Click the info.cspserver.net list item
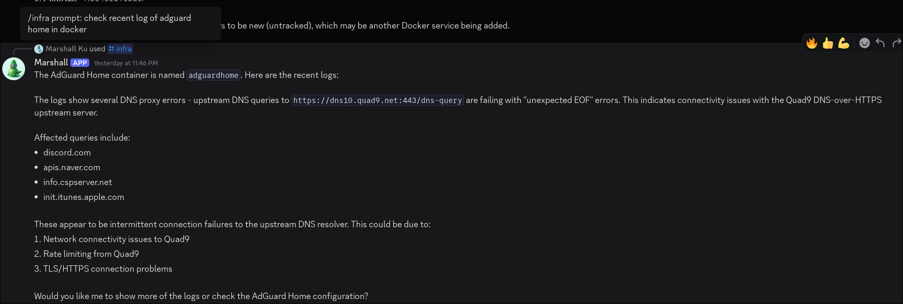The height and width of the screenshot is (304, 903). tap(77, 182)
